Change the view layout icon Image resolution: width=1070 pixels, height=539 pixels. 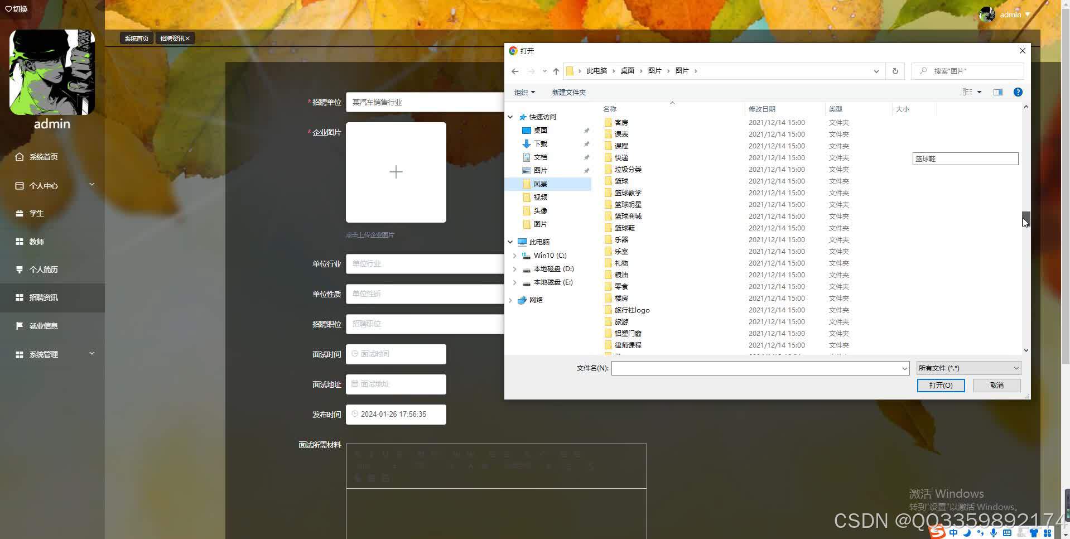[967, 92]
